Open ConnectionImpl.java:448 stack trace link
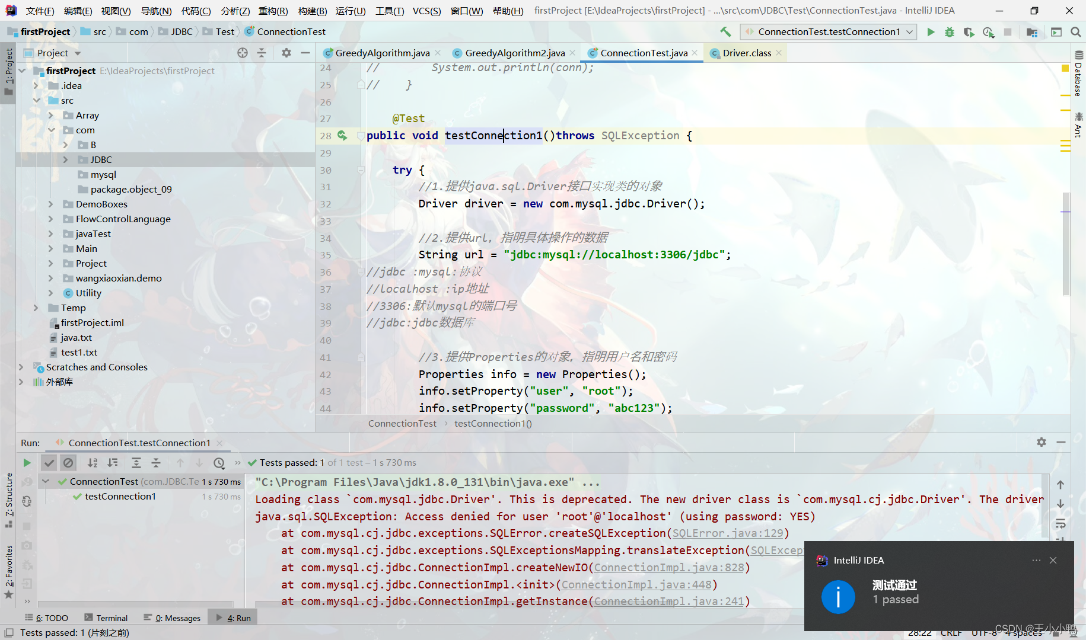1086x640 pixels. pyautogui.click(x=636, y=585)
